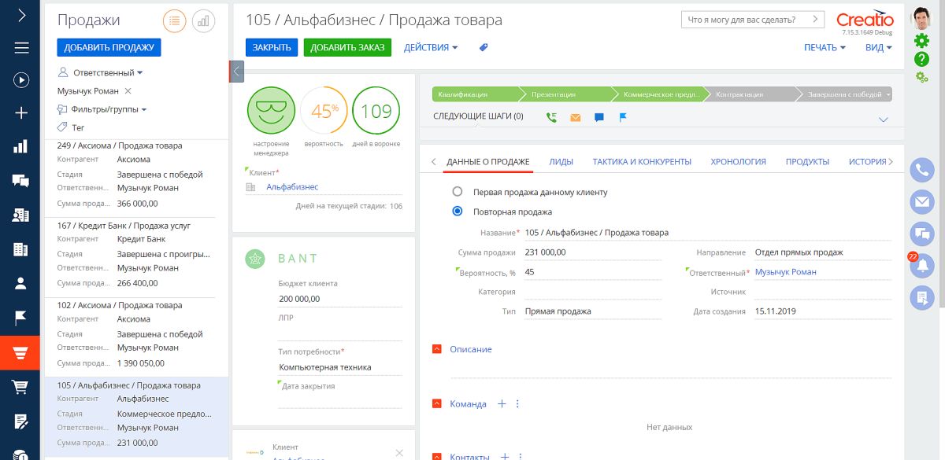Image resolution: width=945 pixels, height=460 pixels.
Task: Open the ИСТОРИЯ tab
Action: click(x=868, y=161)
